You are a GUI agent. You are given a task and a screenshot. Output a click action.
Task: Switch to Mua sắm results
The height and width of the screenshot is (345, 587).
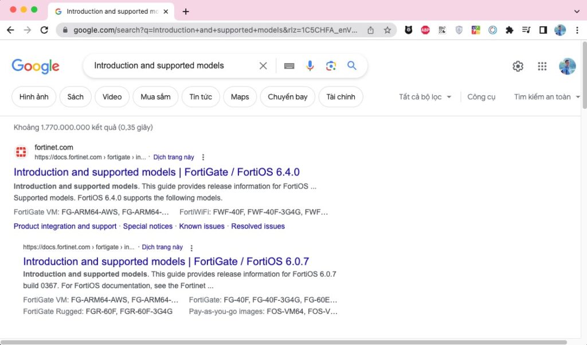click(x=155, y=97)
